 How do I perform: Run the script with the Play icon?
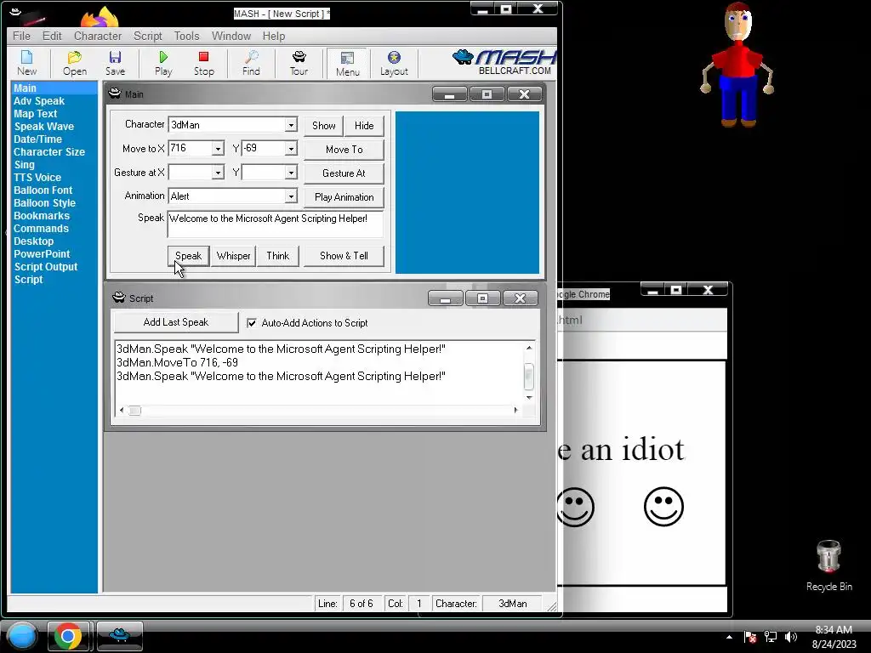[x=163, y=63]
